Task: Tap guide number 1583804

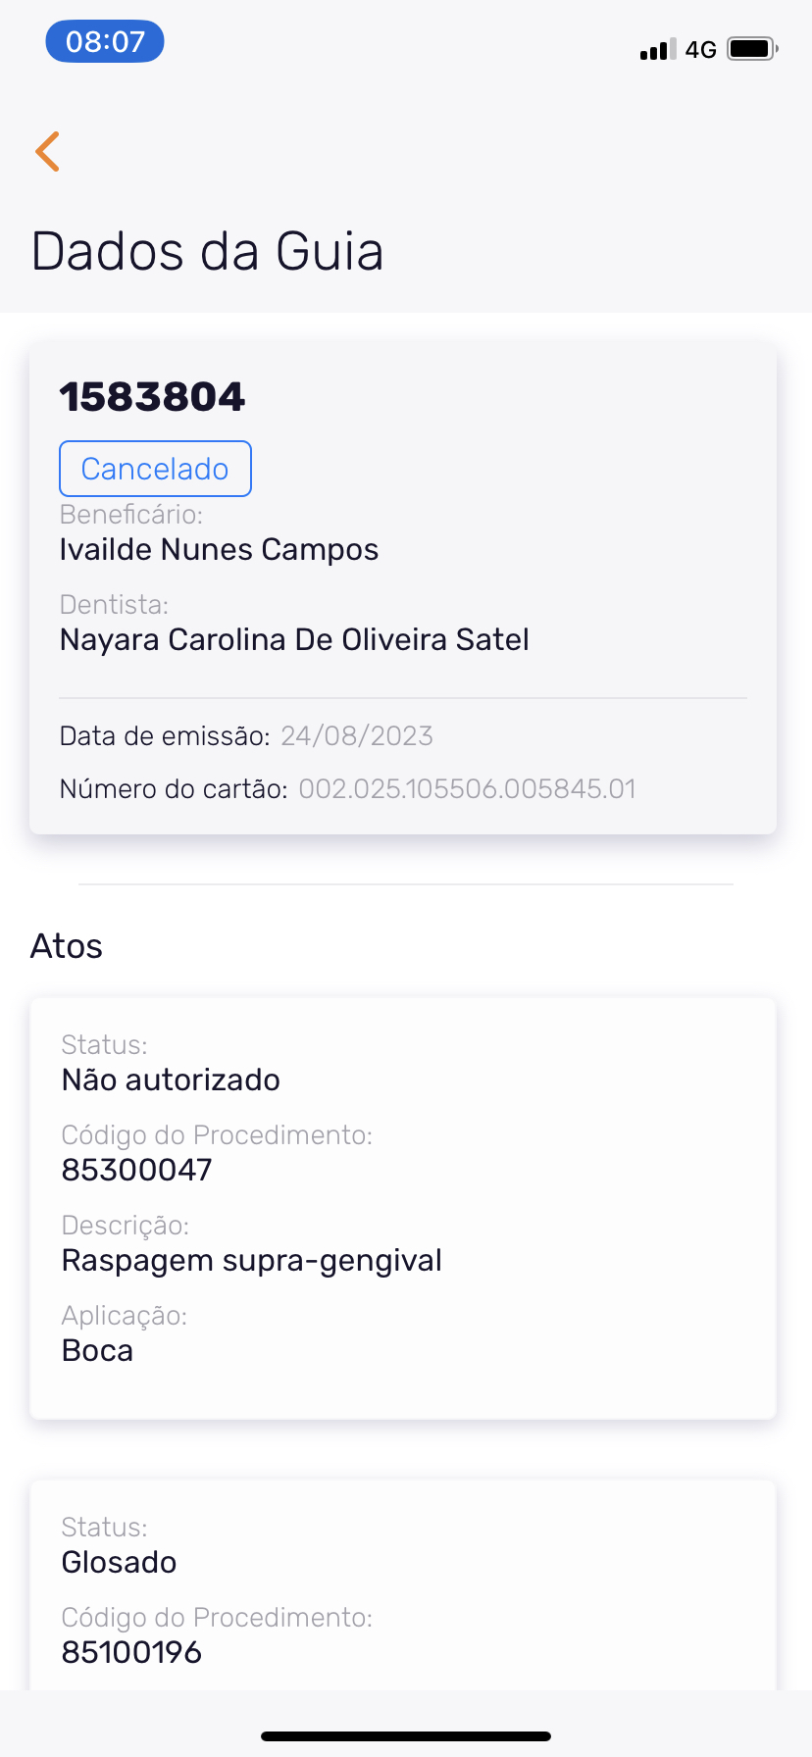Action: point(152,397)
